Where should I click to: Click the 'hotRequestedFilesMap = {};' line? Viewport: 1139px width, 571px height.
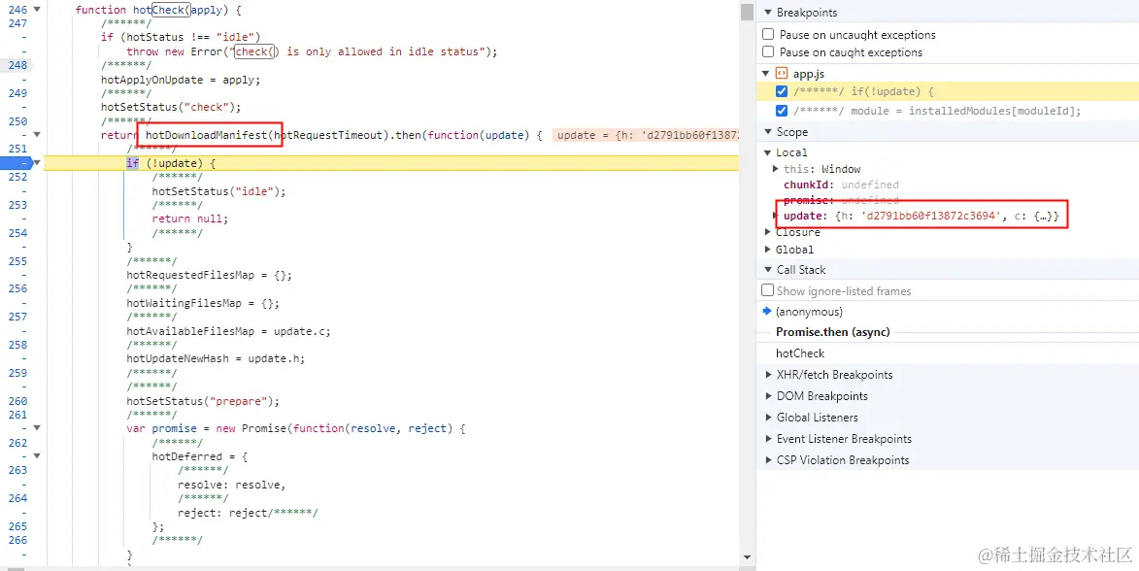tap(209, 276)
